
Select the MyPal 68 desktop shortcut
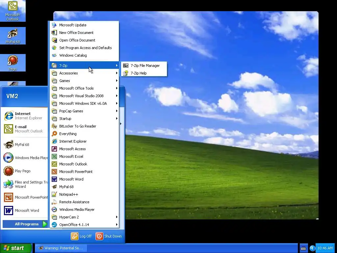click(x=13, y=36)
